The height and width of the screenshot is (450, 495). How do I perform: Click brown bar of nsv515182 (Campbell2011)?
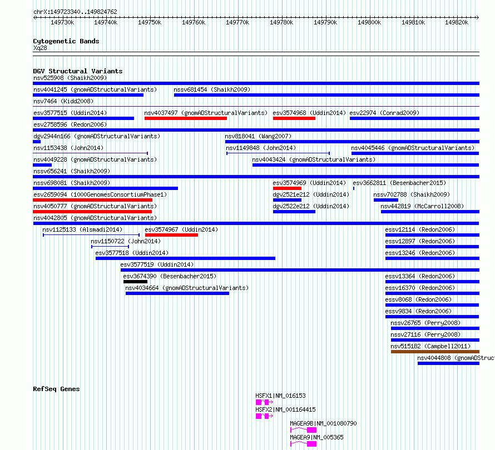click(435, 352)
